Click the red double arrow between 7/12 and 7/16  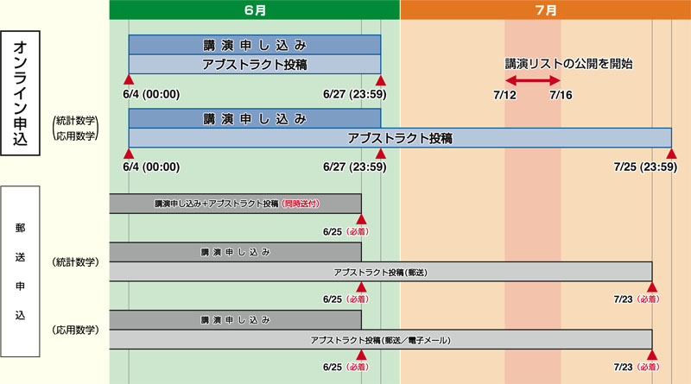533,80
